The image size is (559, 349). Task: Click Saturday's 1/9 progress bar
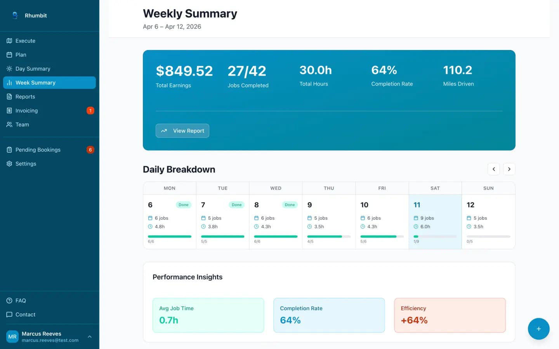point(435,236)
